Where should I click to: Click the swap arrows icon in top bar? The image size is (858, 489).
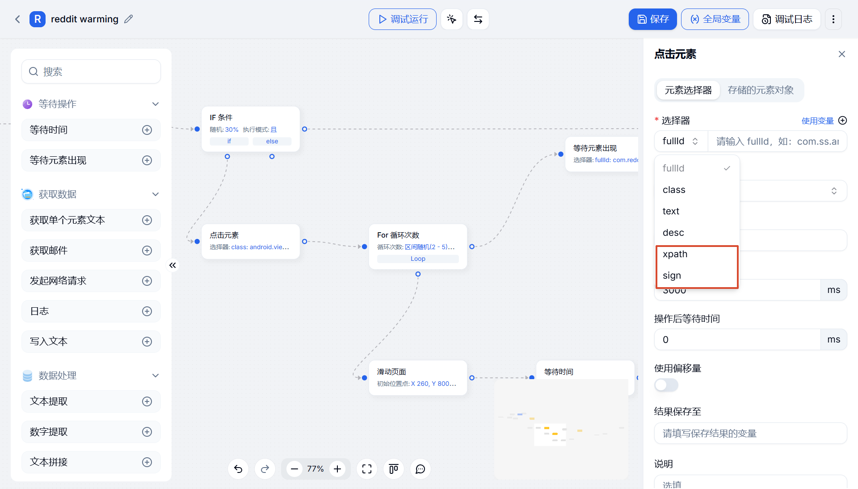coord(478,19)
